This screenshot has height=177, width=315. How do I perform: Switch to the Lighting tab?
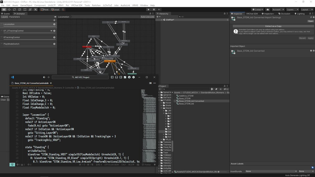click(300, 14)
